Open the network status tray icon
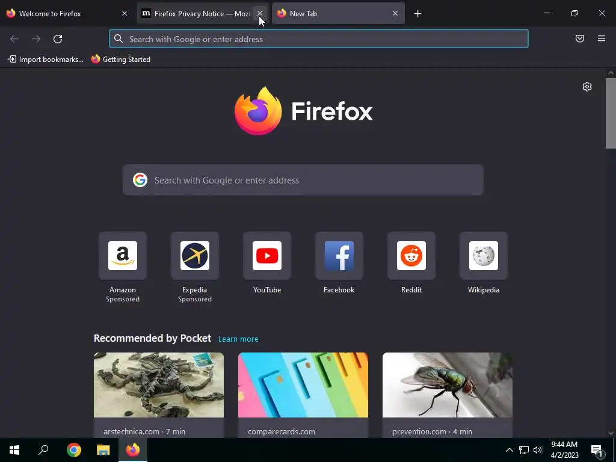Image resolution: width=616 pixels, height=462 pixels. tap(524, 450)
